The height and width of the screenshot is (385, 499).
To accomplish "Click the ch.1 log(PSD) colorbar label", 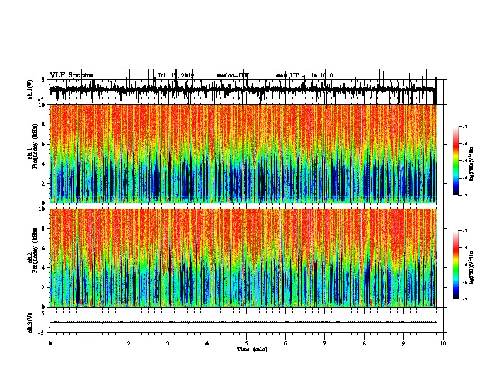I will tap(471, 164).
